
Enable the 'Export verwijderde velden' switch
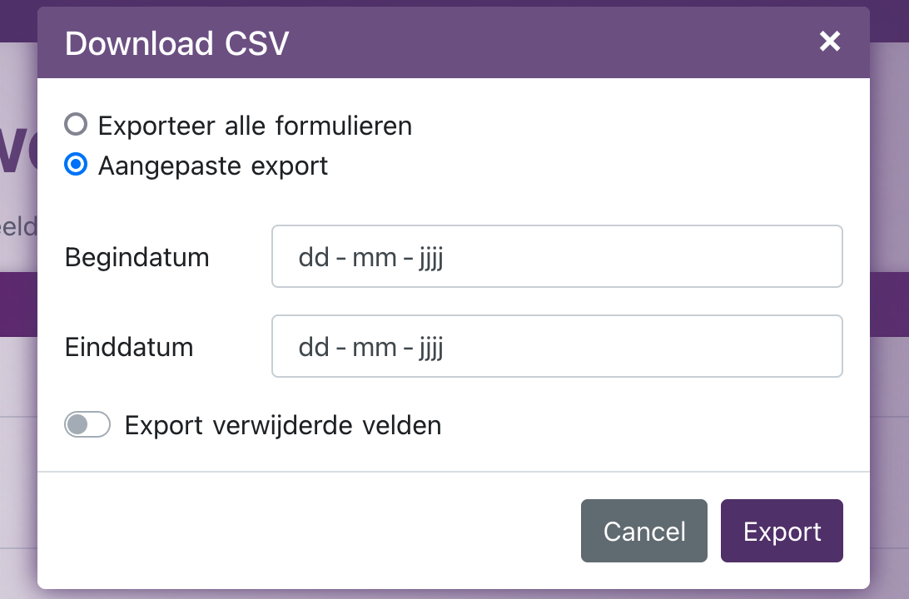87,425
